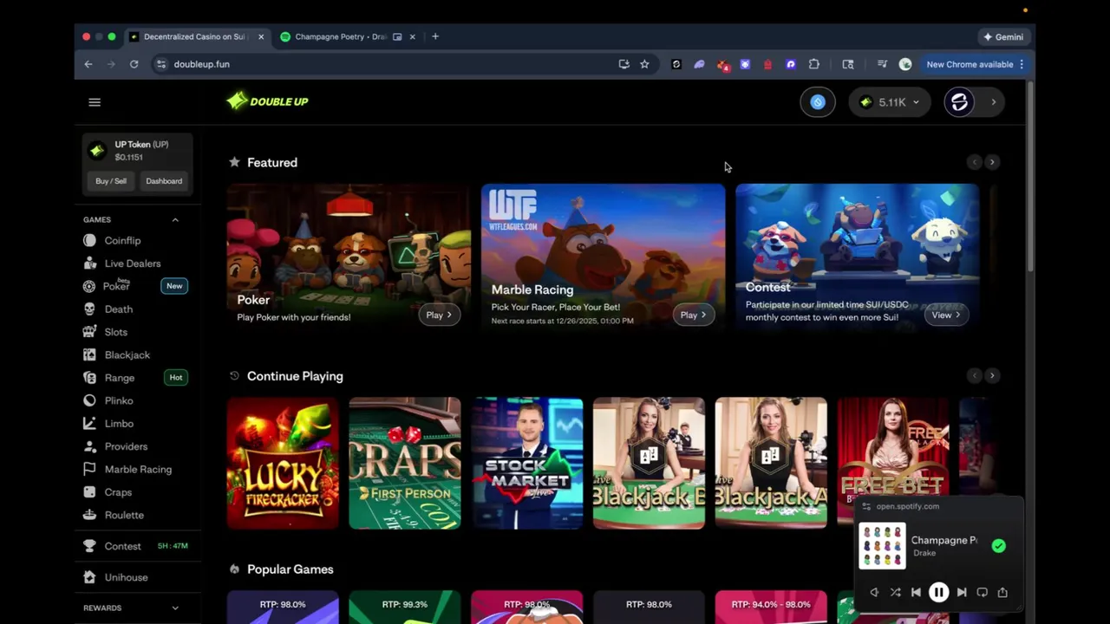Open the Chrome Extensions puzzle icon
This screenshot has width=1110, height=624.
click(x=813, y=64)
